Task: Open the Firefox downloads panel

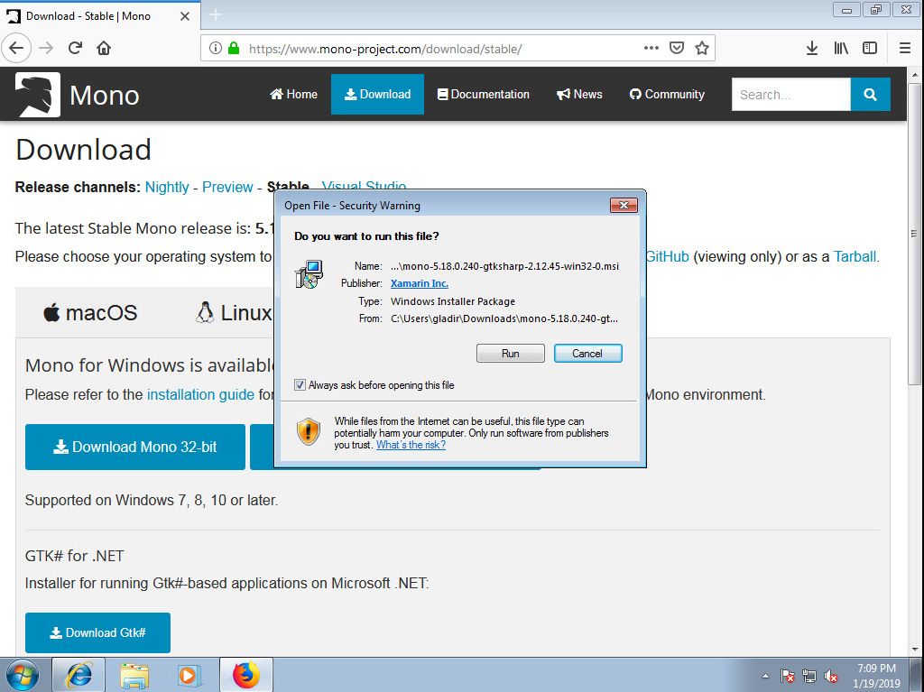Action: click(x=812, y=49)
